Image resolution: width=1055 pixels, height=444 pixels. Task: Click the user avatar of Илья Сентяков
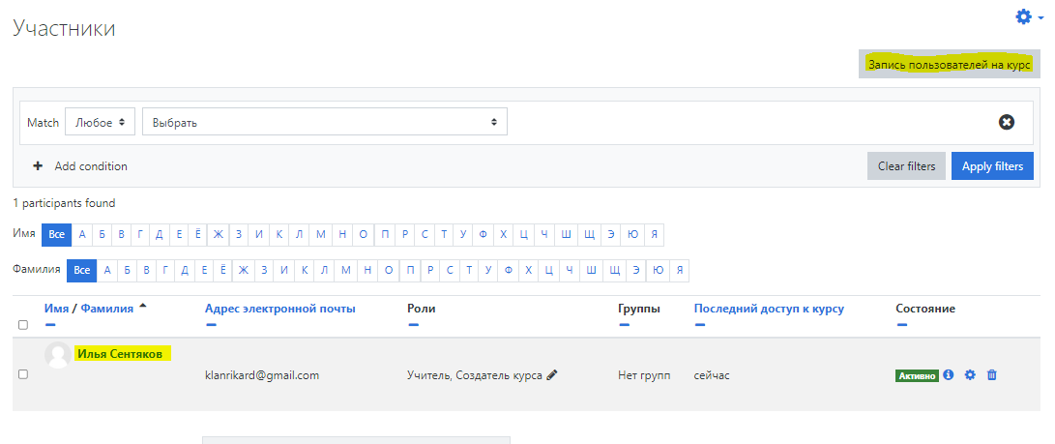click(58, 355)
